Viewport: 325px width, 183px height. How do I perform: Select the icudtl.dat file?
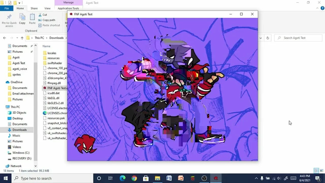point(53,93)
